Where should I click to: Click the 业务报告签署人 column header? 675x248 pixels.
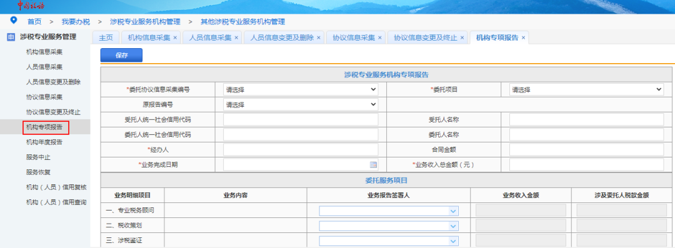click(x=388, y=195)
